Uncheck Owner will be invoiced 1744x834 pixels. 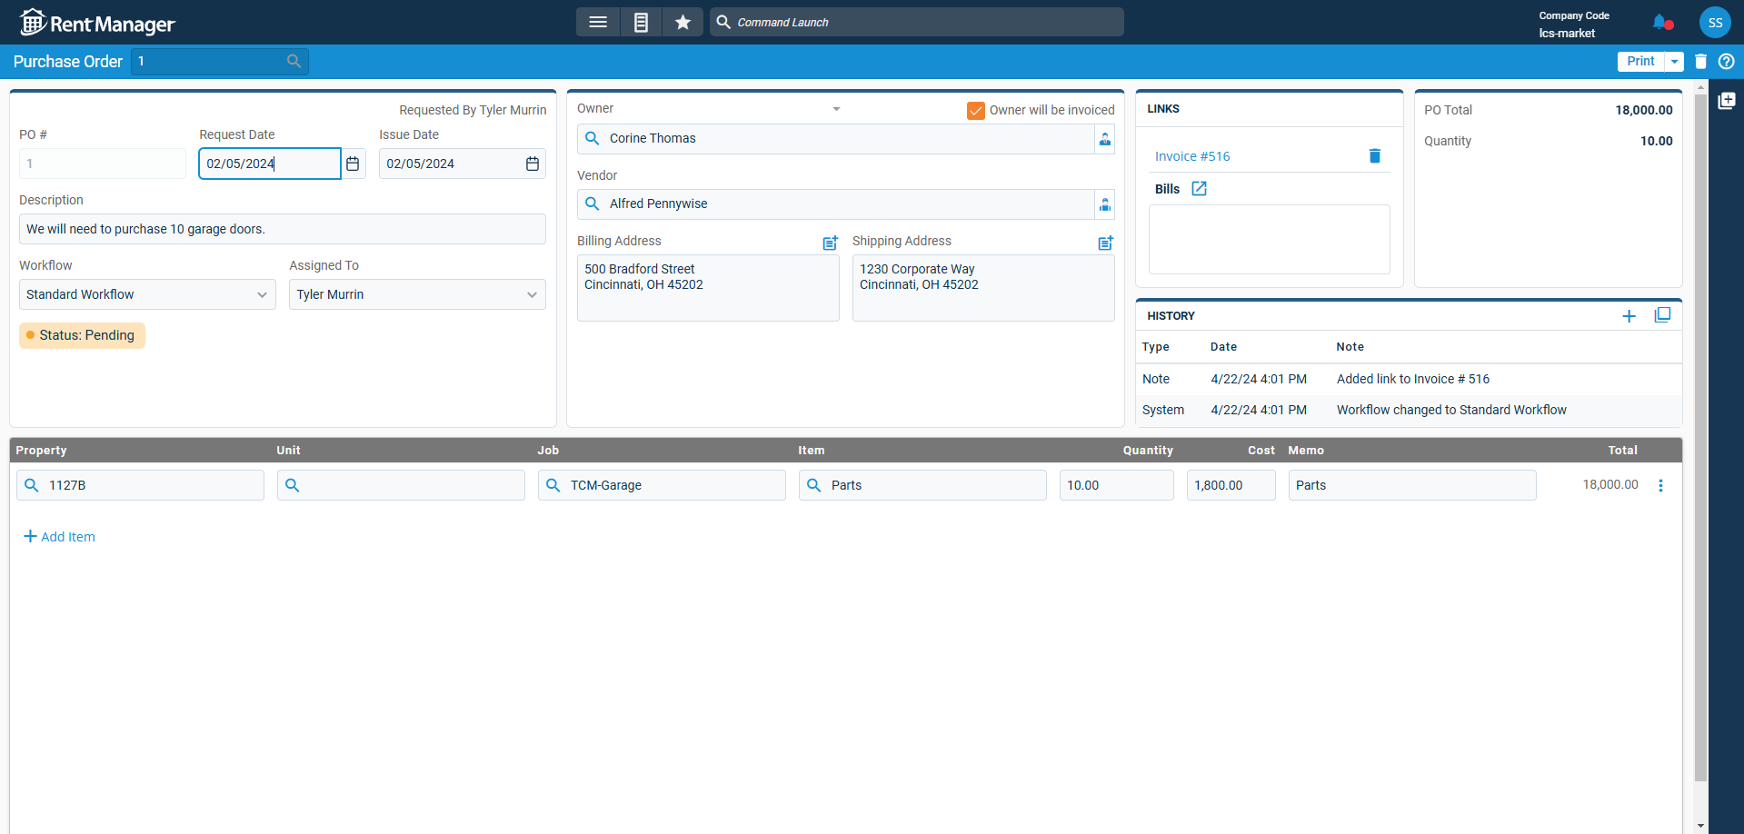coord(975,110)
